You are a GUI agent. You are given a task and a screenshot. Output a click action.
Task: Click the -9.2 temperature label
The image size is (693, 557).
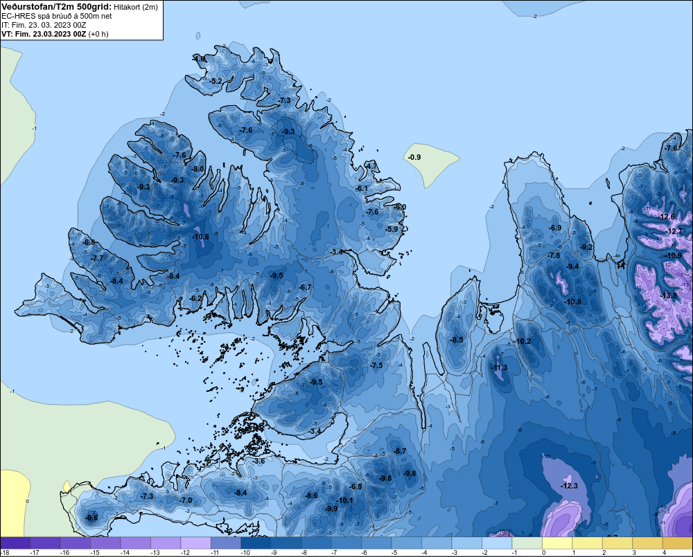coord(586,247)
